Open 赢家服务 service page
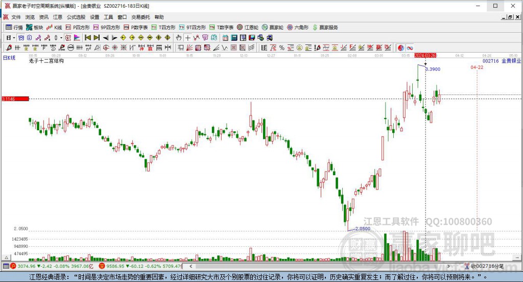 coord(325,28)
